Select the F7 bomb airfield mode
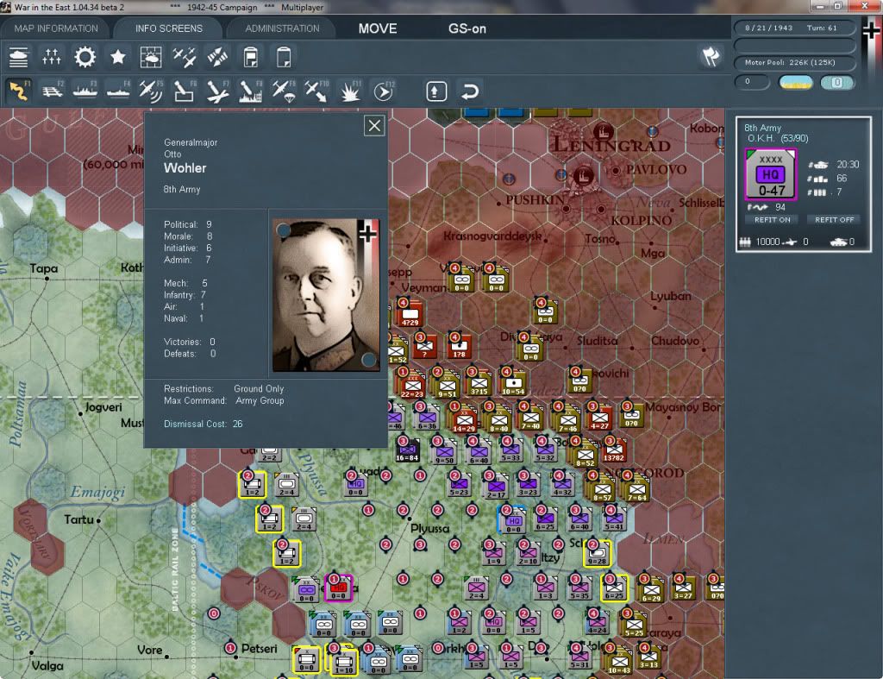 [217, 91]
